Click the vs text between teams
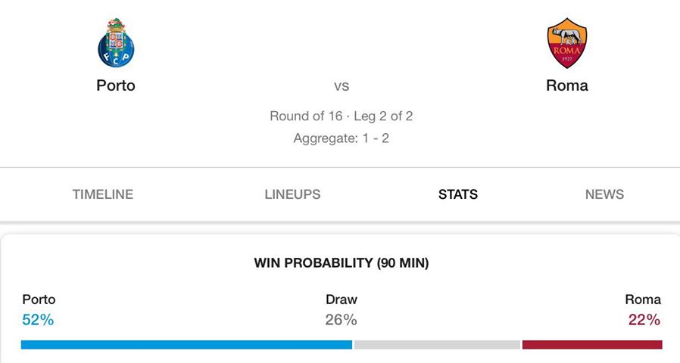 point(342,85)
